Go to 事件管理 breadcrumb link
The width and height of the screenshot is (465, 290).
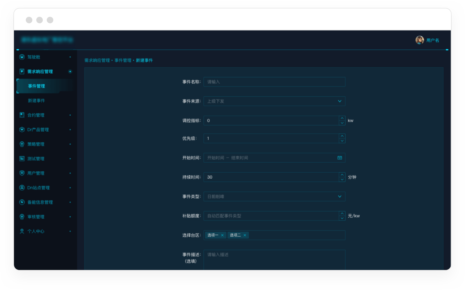pyautogui.click(x=123, y=60)
